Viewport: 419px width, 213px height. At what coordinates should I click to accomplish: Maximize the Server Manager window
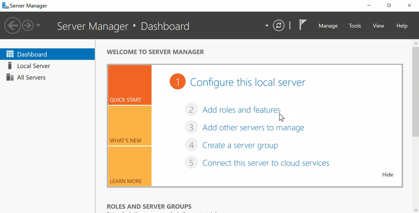[389, 5]
